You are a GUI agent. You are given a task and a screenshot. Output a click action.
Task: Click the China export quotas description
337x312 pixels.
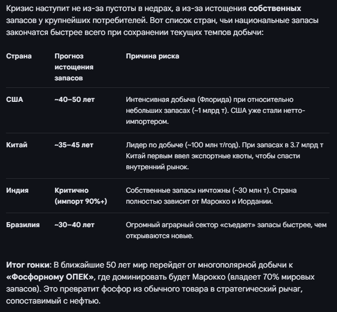[225, 156]
